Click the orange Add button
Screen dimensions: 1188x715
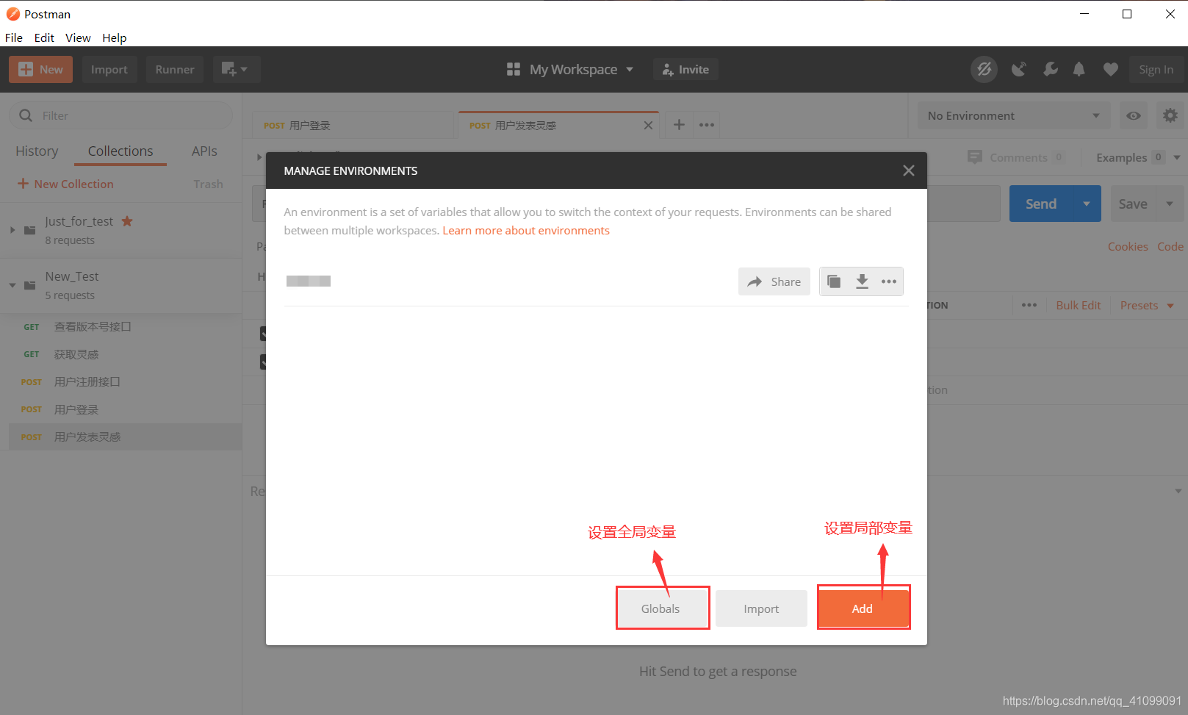(x=863, y=608)
